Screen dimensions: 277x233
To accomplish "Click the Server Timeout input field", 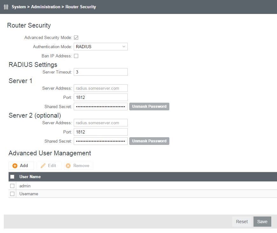I will 101,72.
